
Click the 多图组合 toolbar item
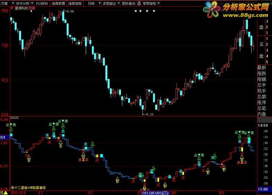click(109, 3)
